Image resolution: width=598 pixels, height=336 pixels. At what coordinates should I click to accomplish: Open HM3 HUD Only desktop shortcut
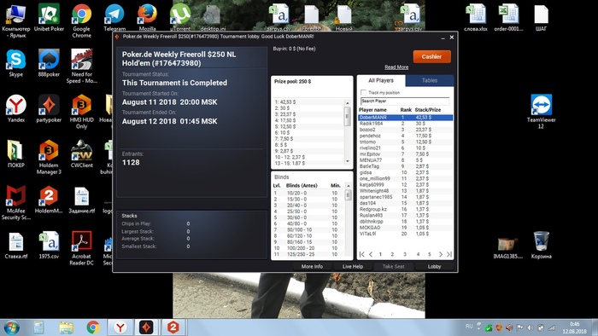coord(82,112)
